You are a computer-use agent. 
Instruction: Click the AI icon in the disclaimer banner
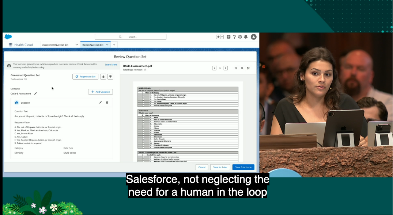click(9, 66)
